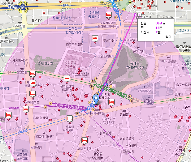191x162 pixels.
Task: Click the blue A location marker
Action: coord(96,99)
